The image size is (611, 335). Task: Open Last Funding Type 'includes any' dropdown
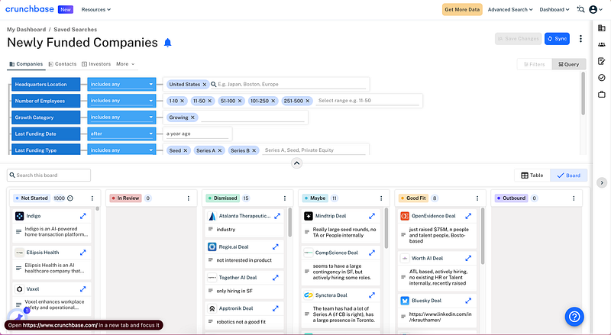[x=121, y=150]
